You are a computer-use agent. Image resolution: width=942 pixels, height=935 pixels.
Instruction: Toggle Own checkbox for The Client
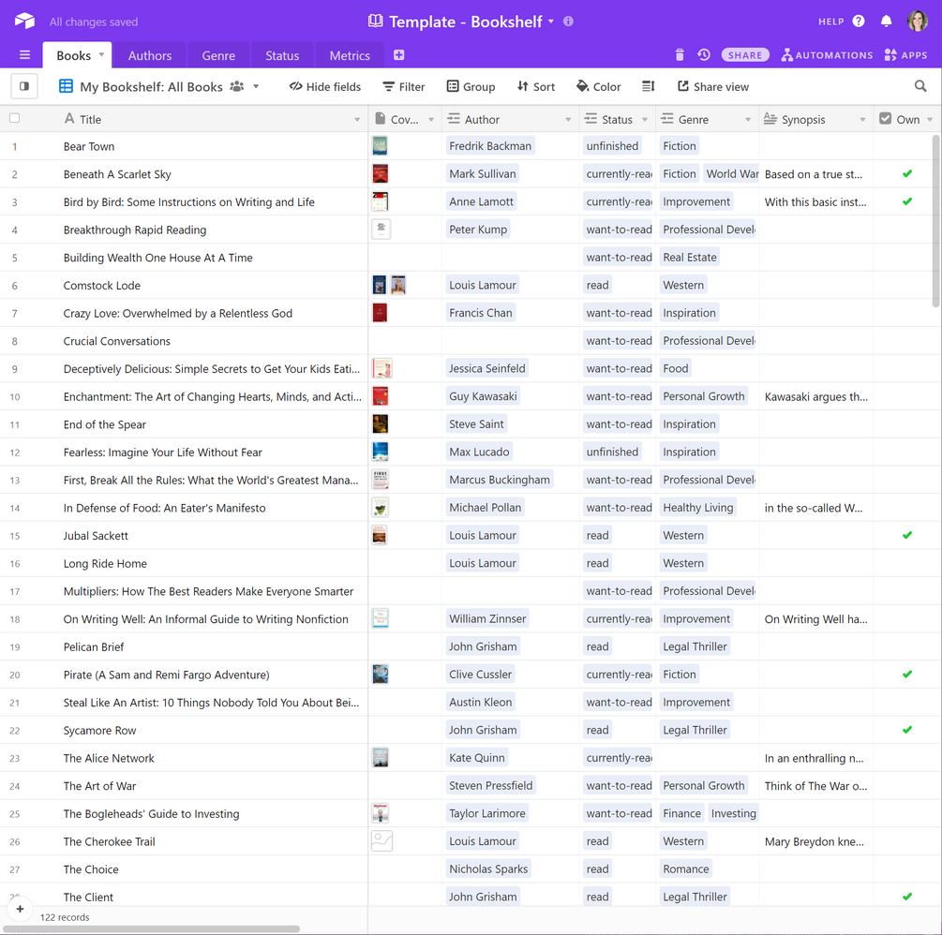click(x=907, y=897)
